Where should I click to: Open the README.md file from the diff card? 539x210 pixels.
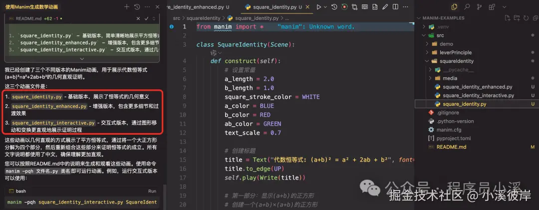point(29,18)
